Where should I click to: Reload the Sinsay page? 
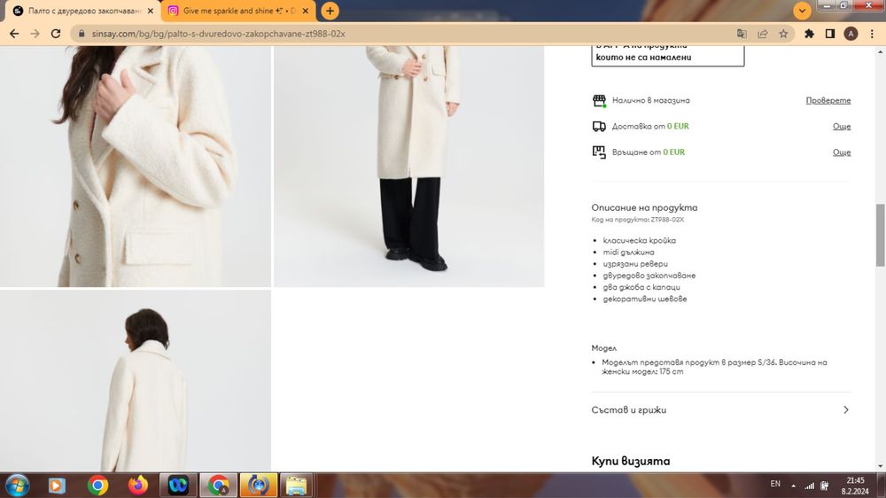click(x=55, y=34)
